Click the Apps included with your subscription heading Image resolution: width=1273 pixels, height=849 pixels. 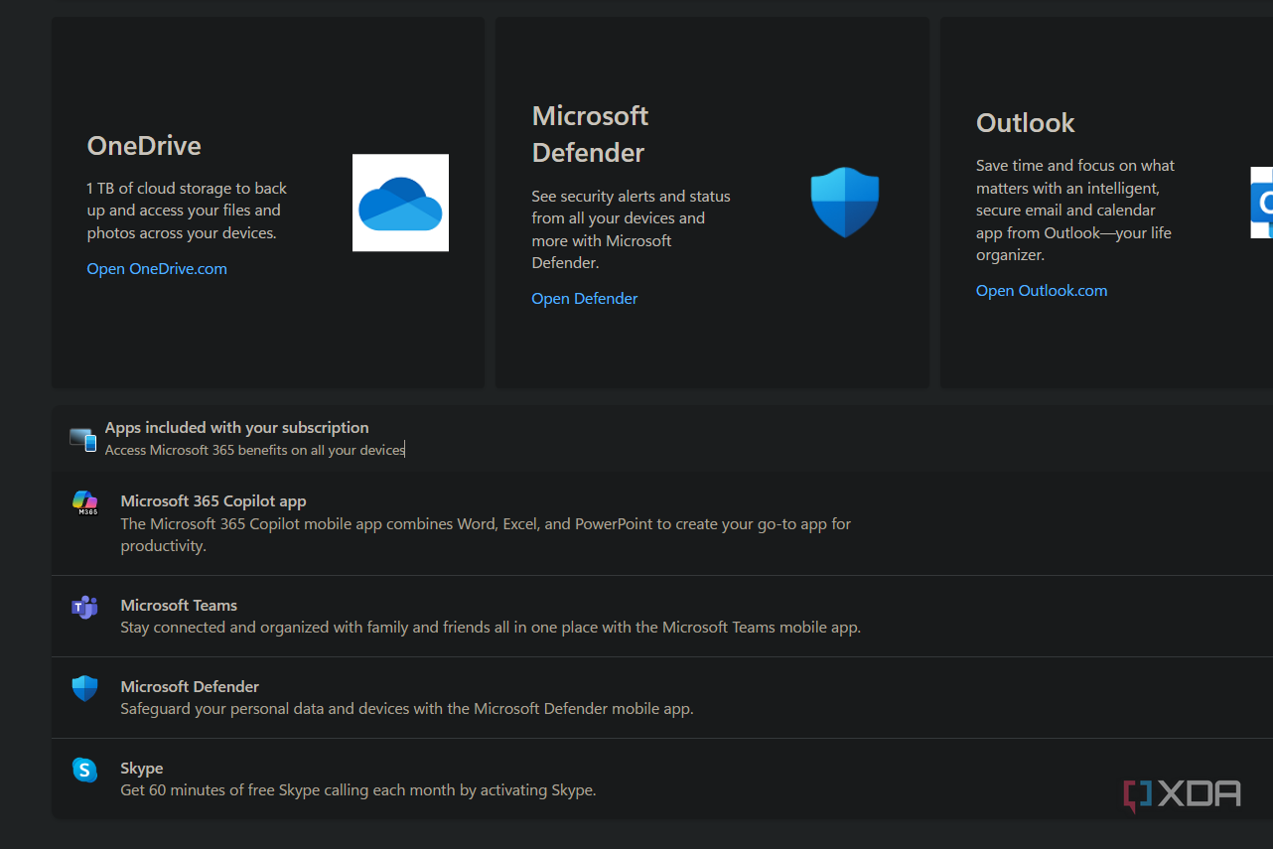(x=237, y=427)
